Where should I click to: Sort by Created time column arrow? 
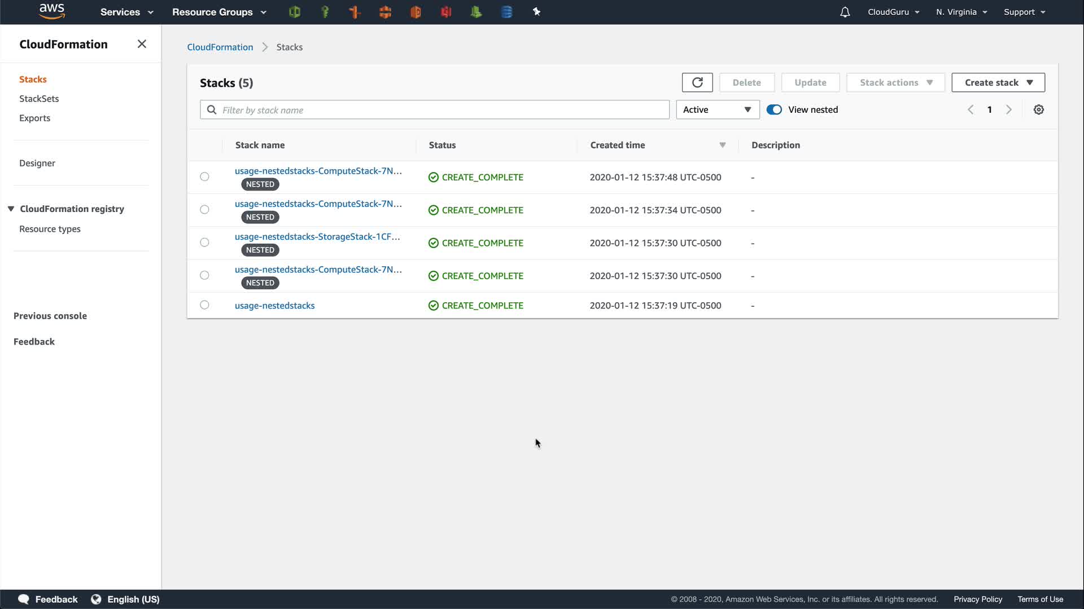coord(722,145)
